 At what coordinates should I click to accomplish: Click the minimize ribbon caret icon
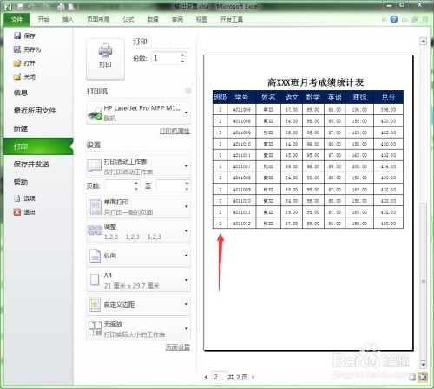(x=384, y=20)
